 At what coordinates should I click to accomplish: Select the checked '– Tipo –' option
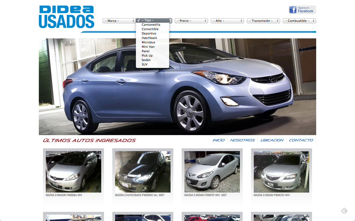click(x=153, y=20)
